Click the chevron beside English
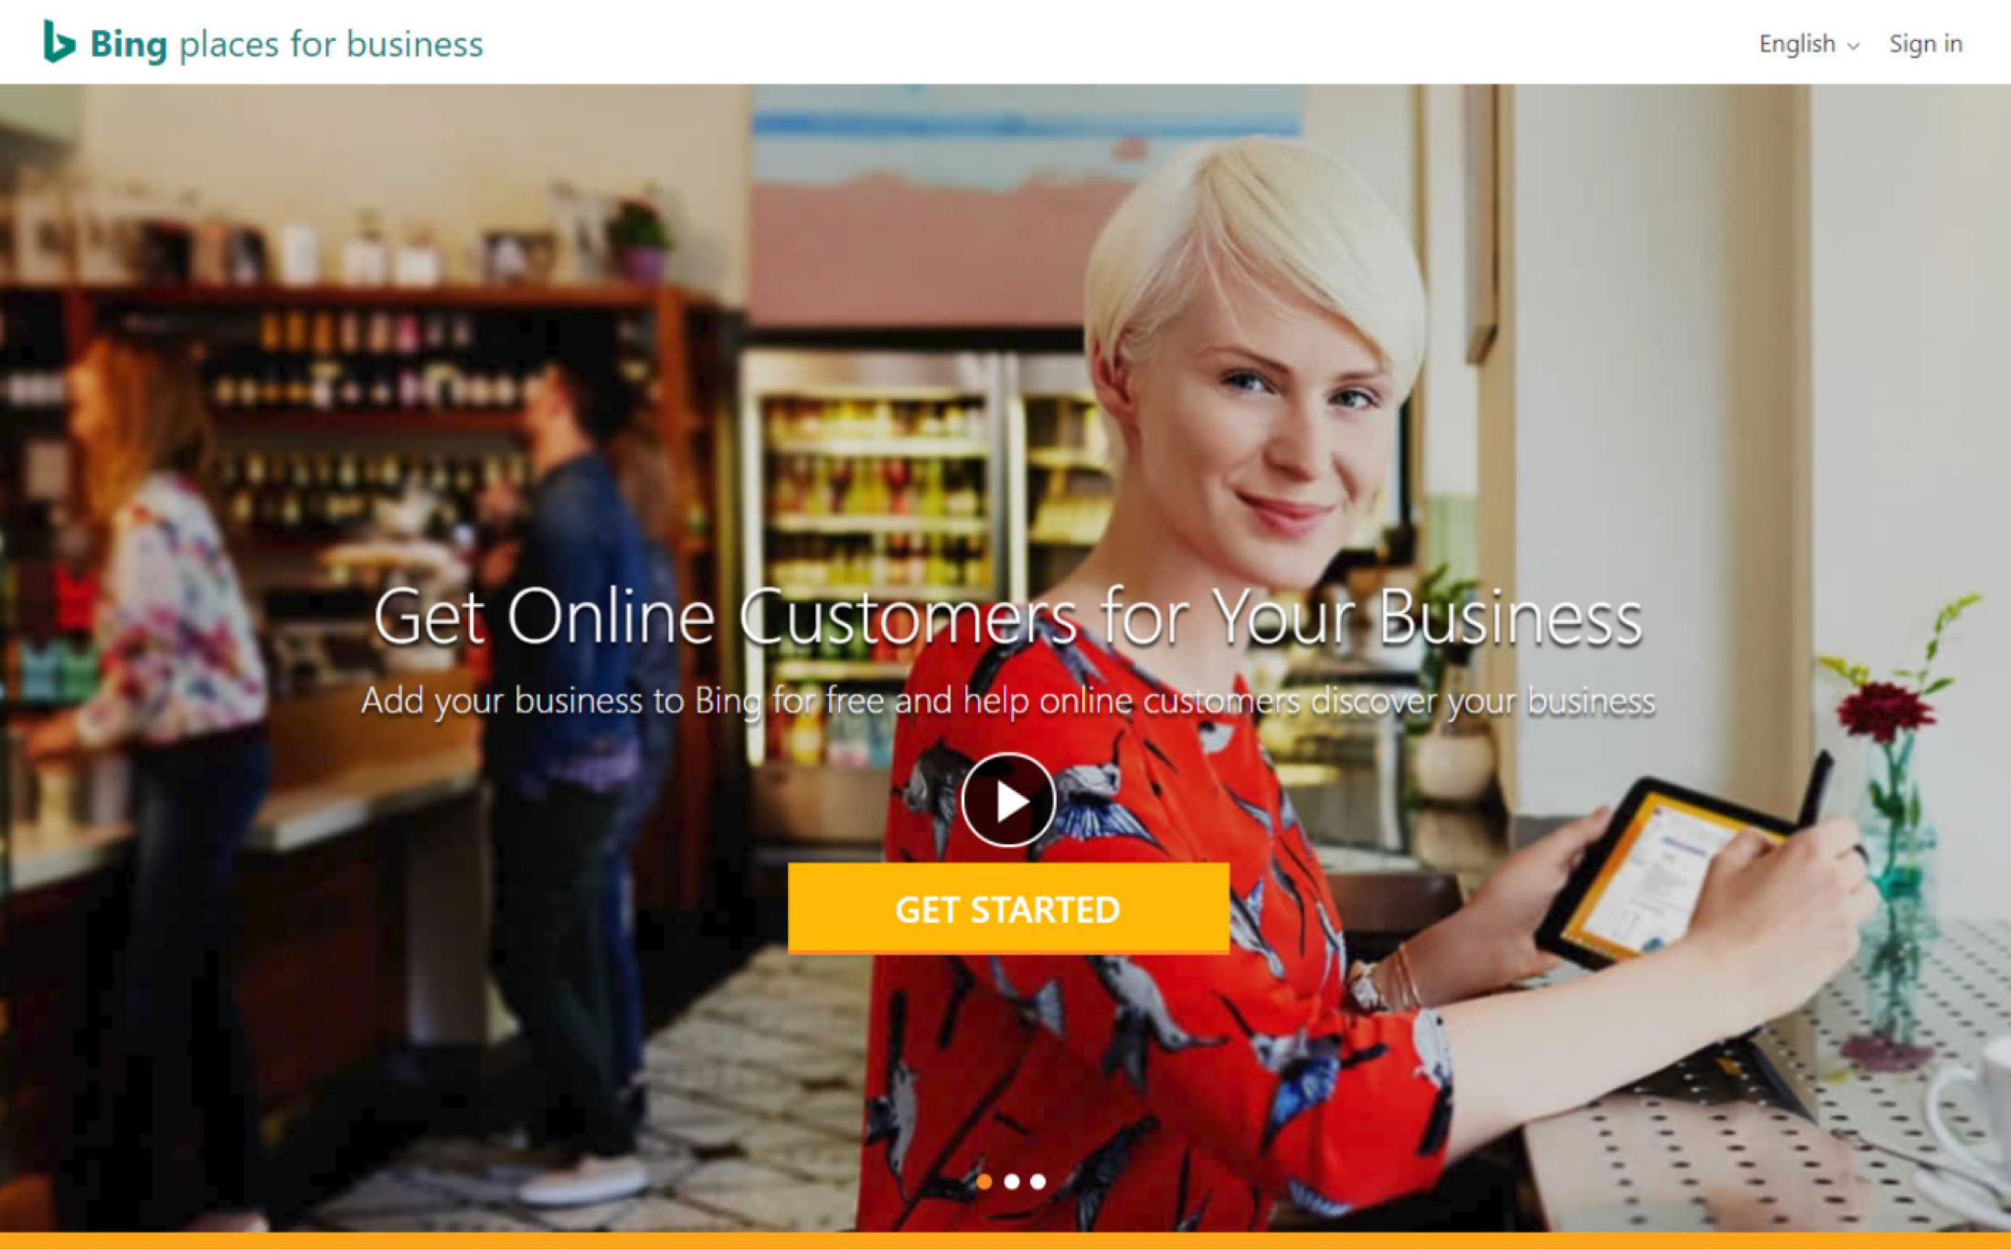Screen dimensions: 2011x1250 coord(1854,46)
